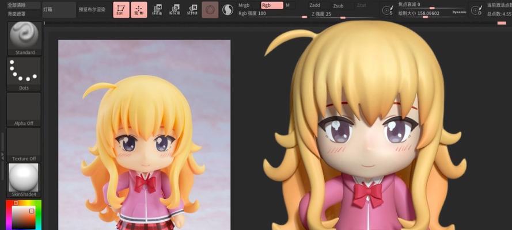This screenshot has height=230, width=512.
Task: Click the 总点数 total points readout
Action: point(499,14)
